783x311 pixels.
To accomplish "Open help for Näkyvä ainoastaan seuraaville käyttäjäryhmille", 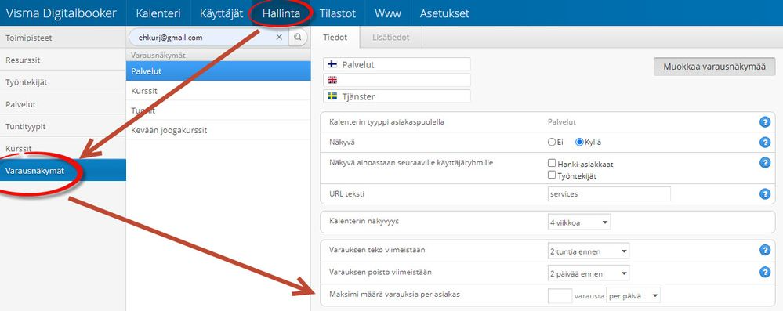I will pos(764,162).
